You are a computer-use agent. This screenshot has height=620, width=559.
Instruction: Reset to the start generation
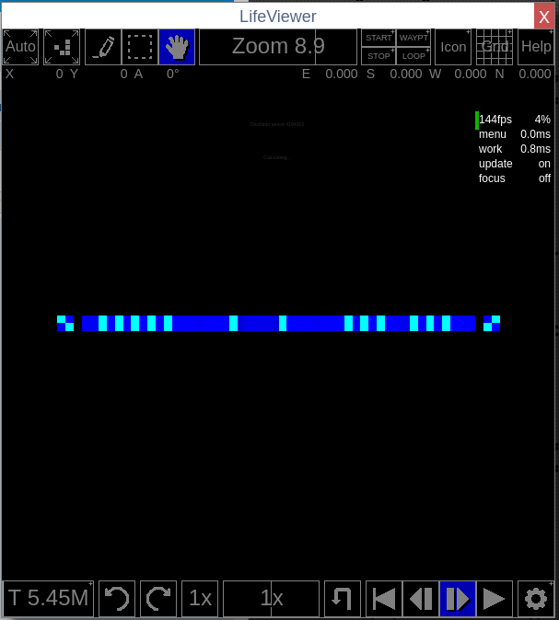click(x=384, y=599)
